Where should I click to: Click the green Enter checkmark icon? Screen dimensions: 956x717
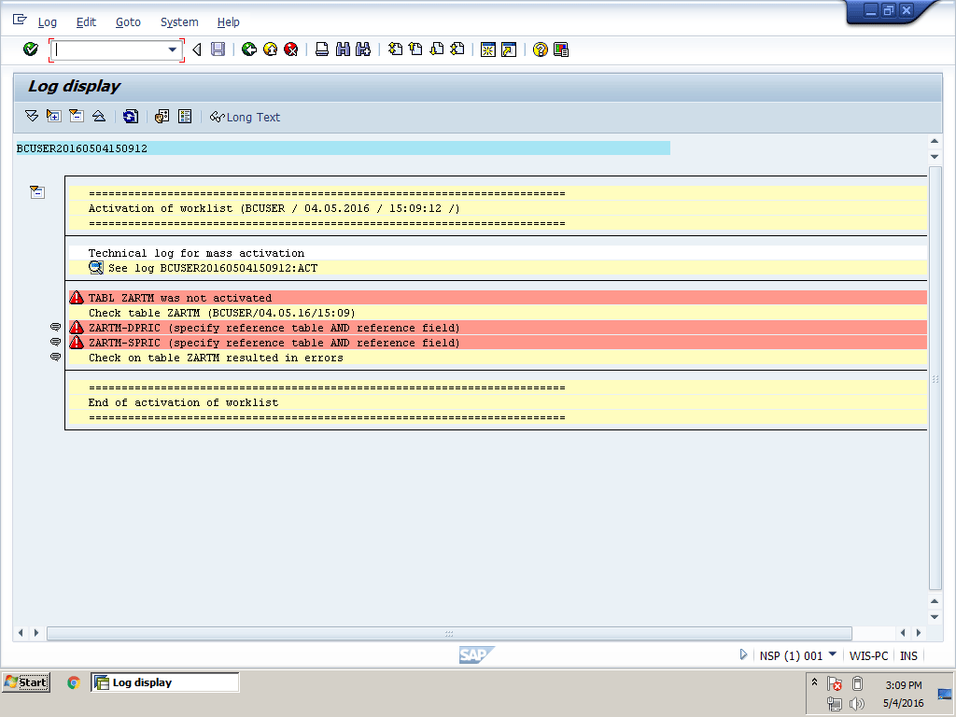pyautogui.click(x=31, y=49)
